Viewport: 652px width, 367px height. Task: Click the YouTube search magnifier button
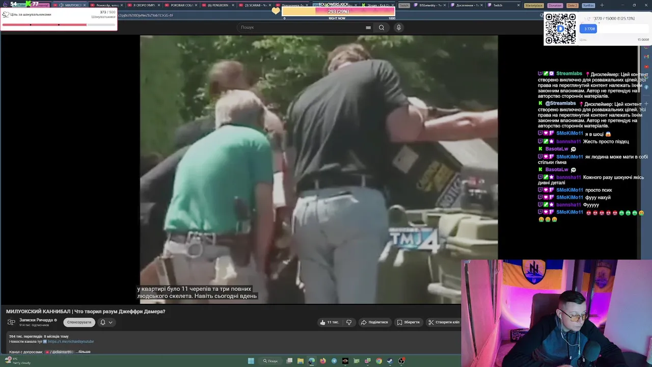coord(382,28)
